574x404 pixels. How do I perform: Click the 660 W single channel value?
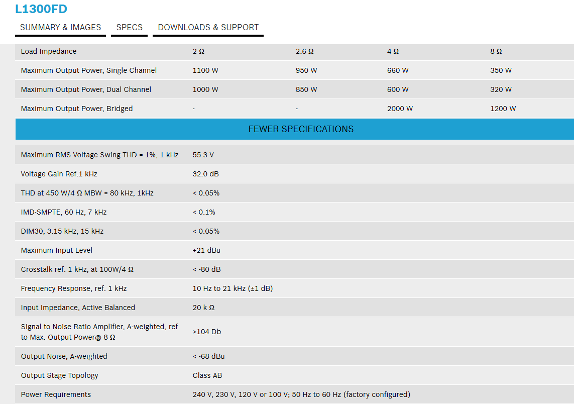coord(398,70)
